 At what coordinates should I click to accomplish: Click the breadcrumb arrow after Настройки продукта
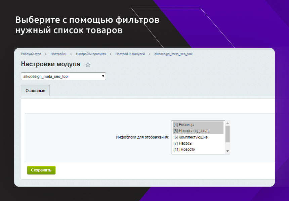111,54
